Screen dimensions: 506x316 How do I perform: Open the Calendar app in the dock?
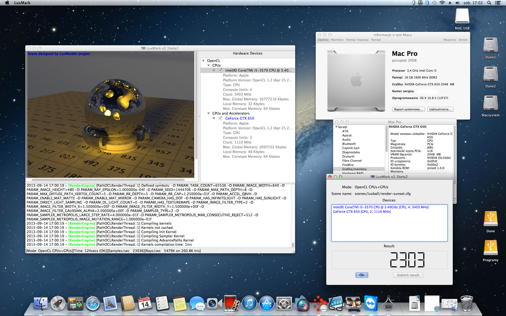[145, 303]
